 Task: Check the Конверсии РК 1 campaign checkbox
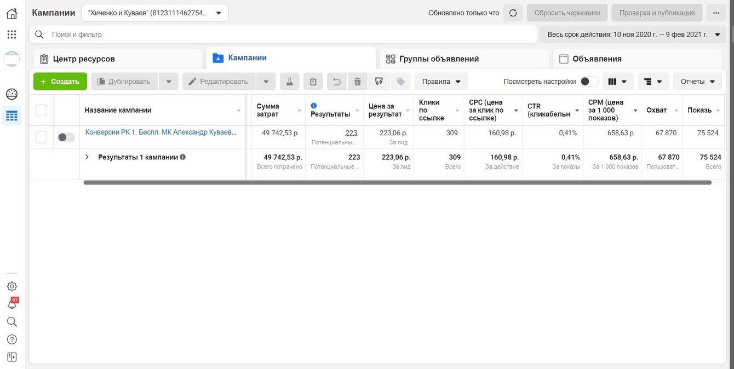point(41,137)
